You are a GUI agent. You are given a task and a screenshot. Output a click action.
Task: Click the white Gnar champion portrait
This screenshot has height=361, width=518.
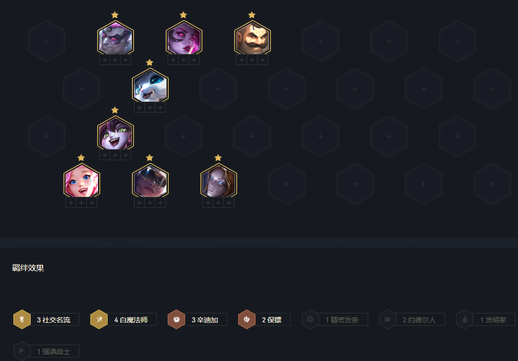click(150, 86)
